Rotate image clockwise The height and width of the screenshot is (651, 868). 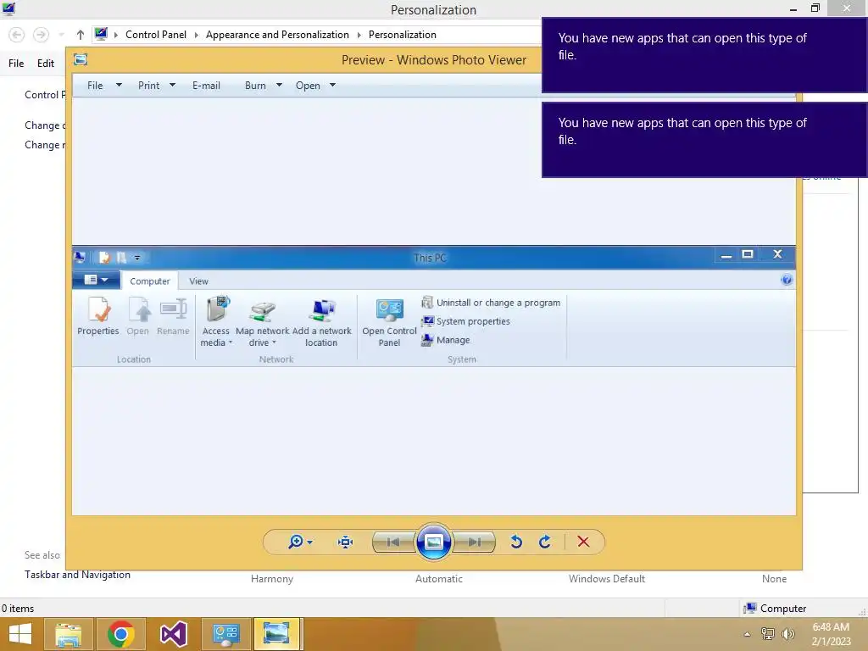[x=545, y=542]
